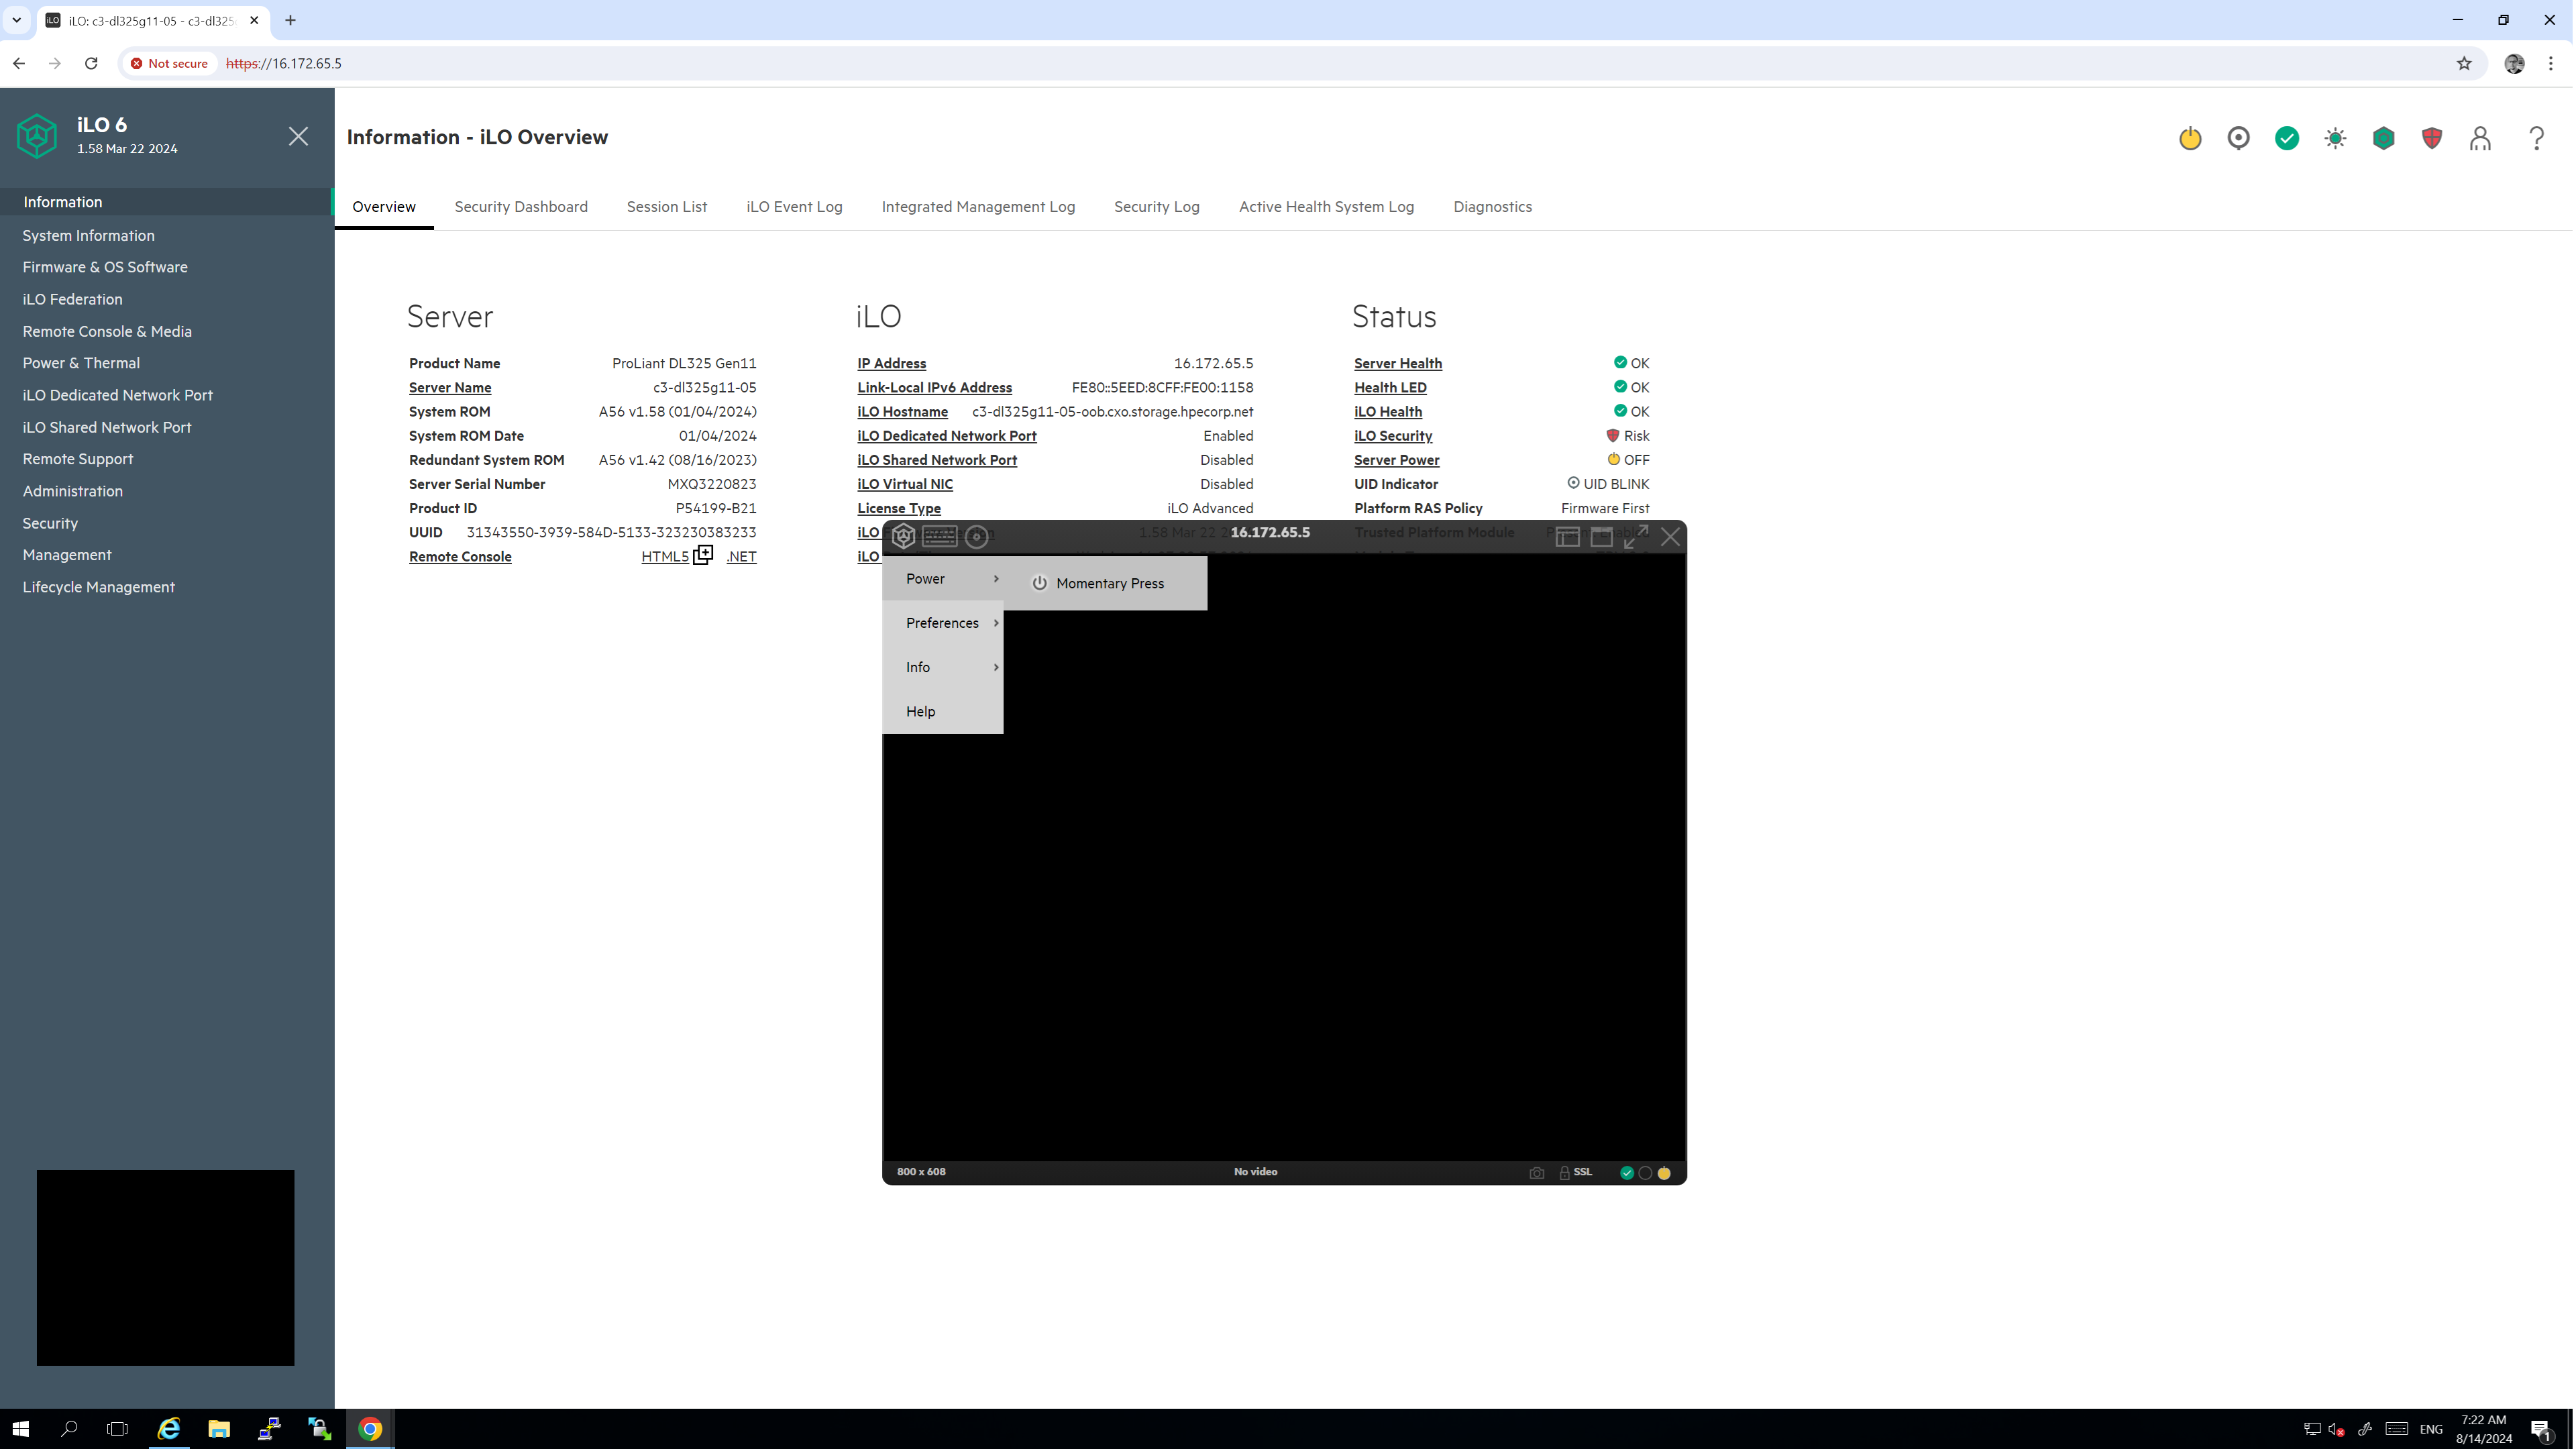Open Internet Explorer from the taskbar

click(169, 1429)
